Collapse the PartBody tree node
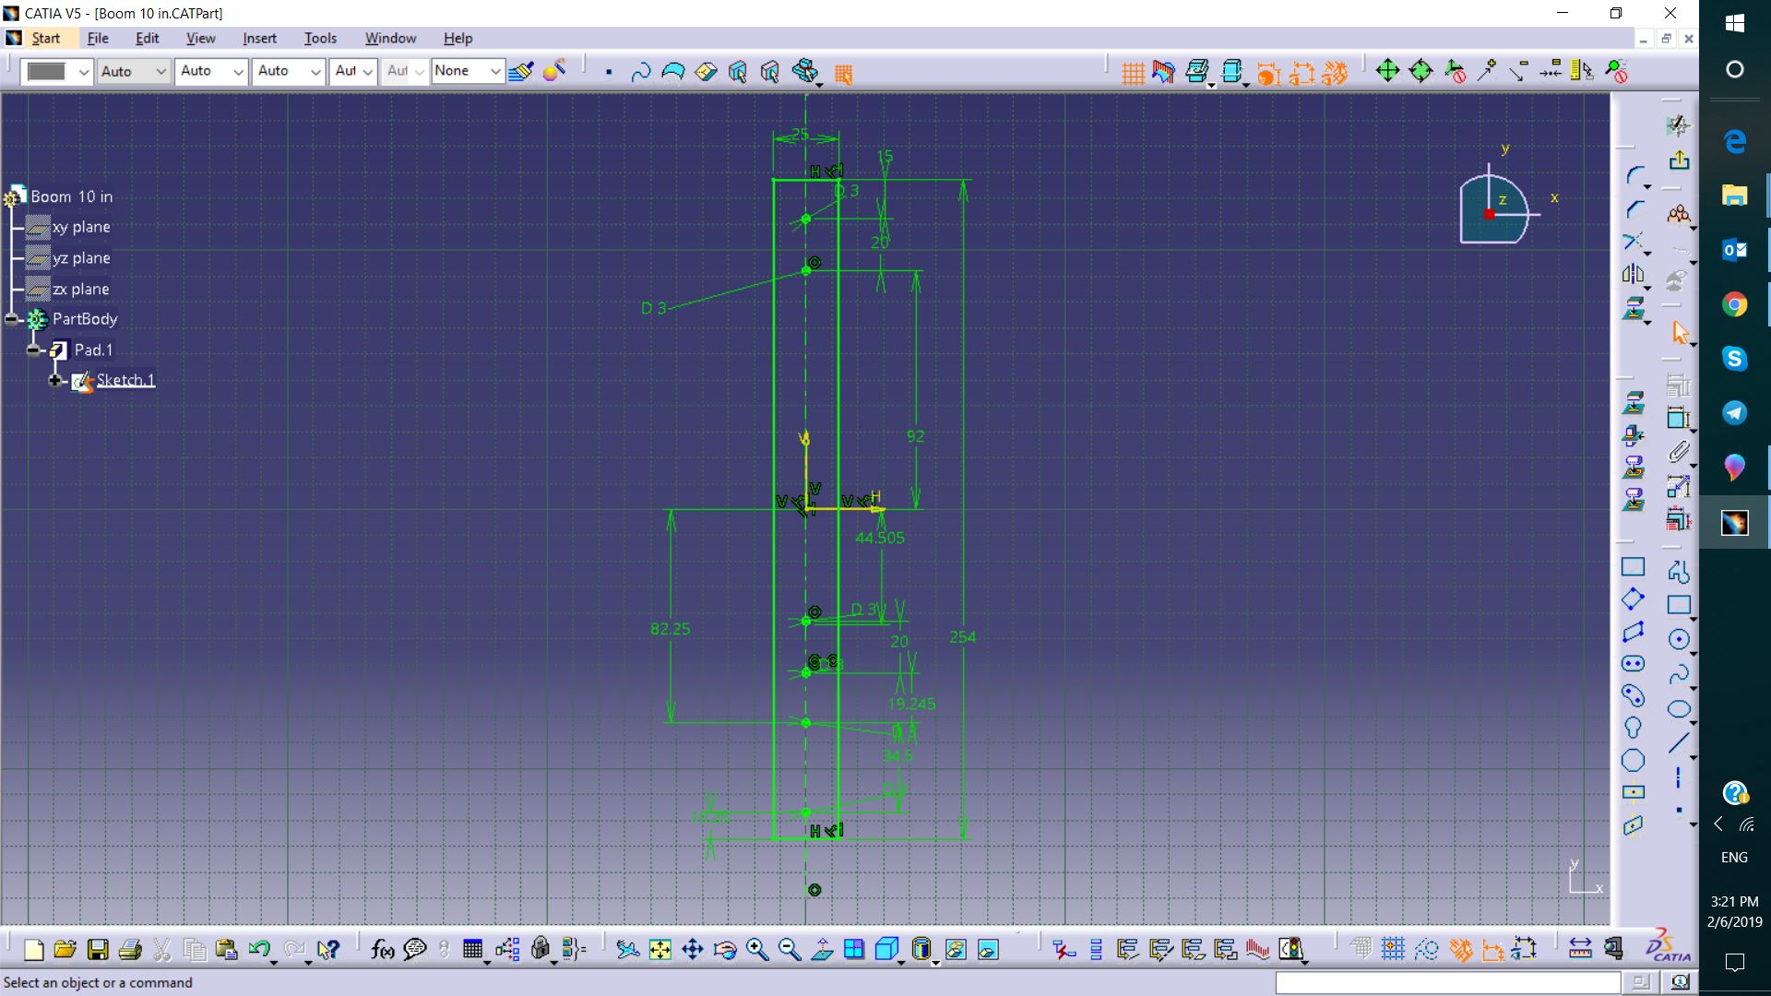1771x996 pixels. 11,319
